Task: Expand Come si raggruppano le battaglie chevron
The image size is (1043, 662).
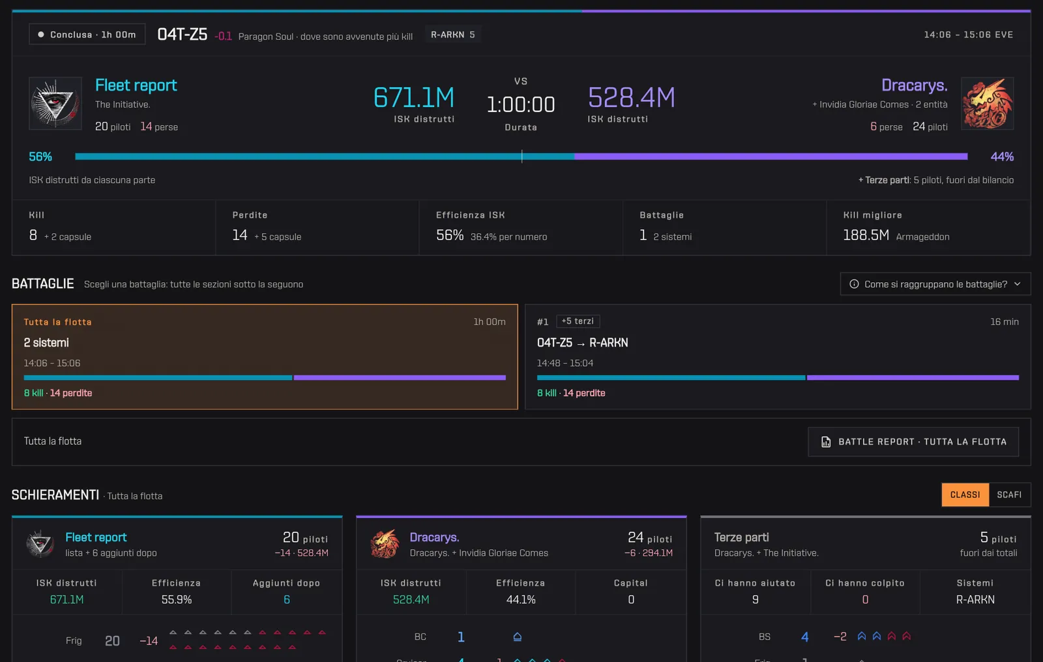Action: point(1018,284)
